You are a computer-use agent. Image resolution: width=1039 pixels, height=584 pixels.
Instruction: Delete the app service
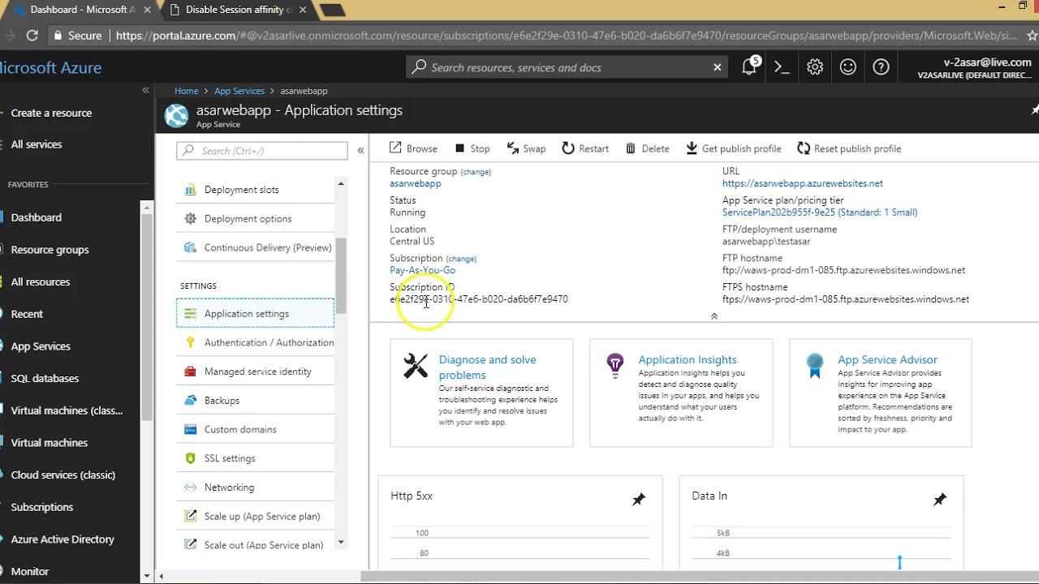[648, 148]
